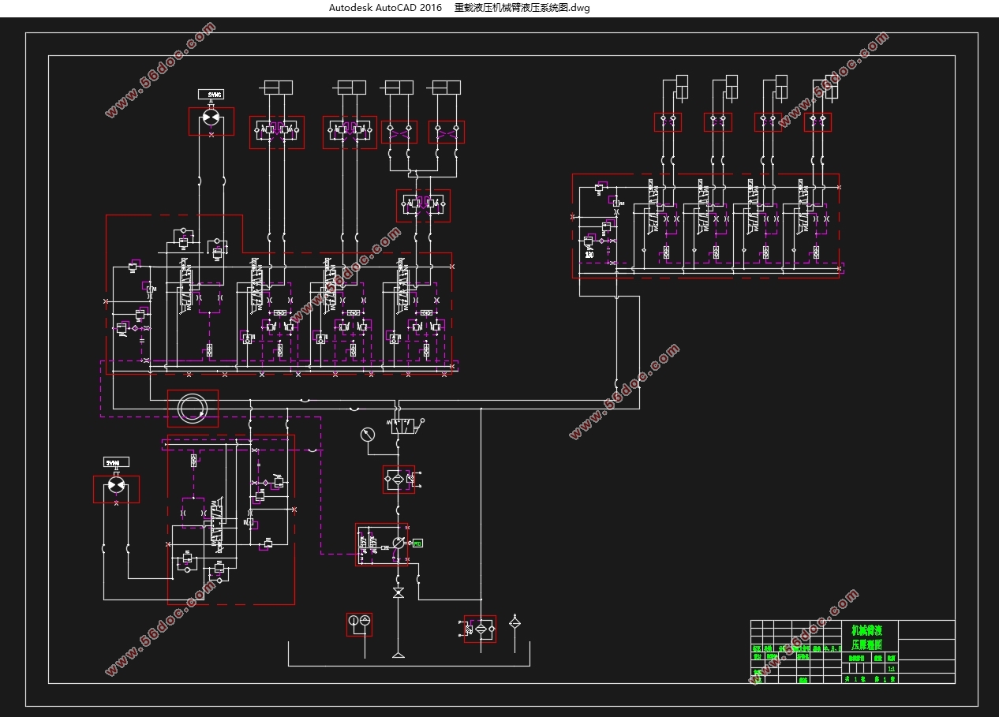999x717 pixels.
Task: Select the shut-off valve below the pump
Action: coord(398,592)
